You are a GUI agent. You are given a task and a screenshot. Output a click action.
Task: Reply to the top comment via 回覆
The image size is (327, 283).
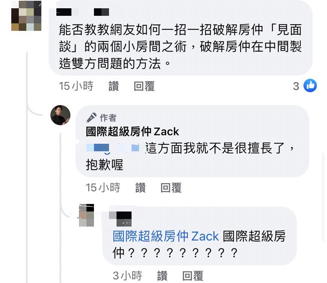click(144, 86)
